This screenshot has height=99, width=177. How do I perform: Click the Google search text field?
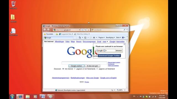(x=84, y=63)
